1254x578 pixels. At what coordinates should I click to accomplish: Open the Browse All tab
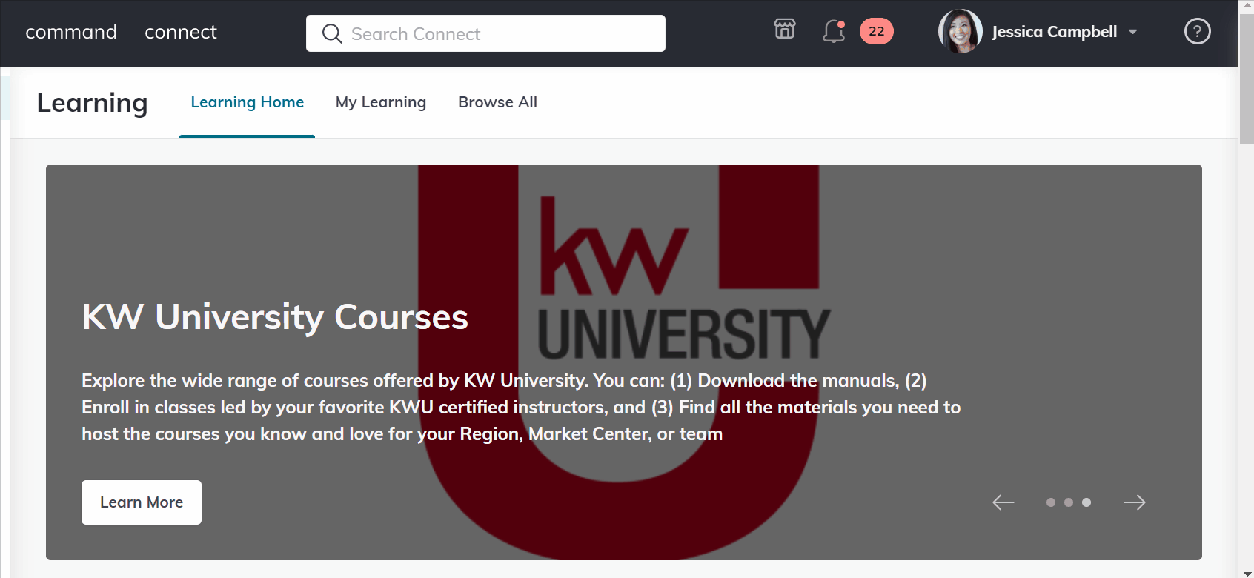click(x=498, y=102)
